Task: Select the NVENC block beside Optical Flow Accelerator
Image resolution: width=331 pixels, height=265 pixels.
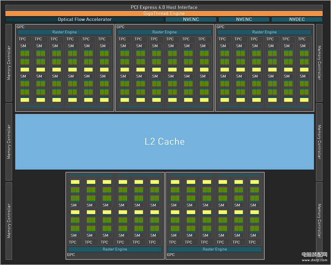Action: pos(191,19)
